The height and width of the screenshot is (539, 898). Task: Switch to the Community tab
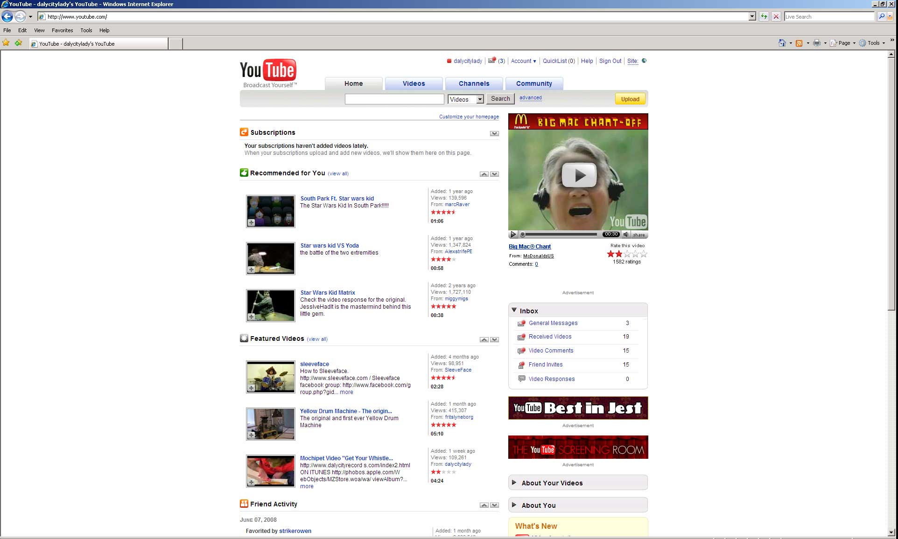coord(534,83)
